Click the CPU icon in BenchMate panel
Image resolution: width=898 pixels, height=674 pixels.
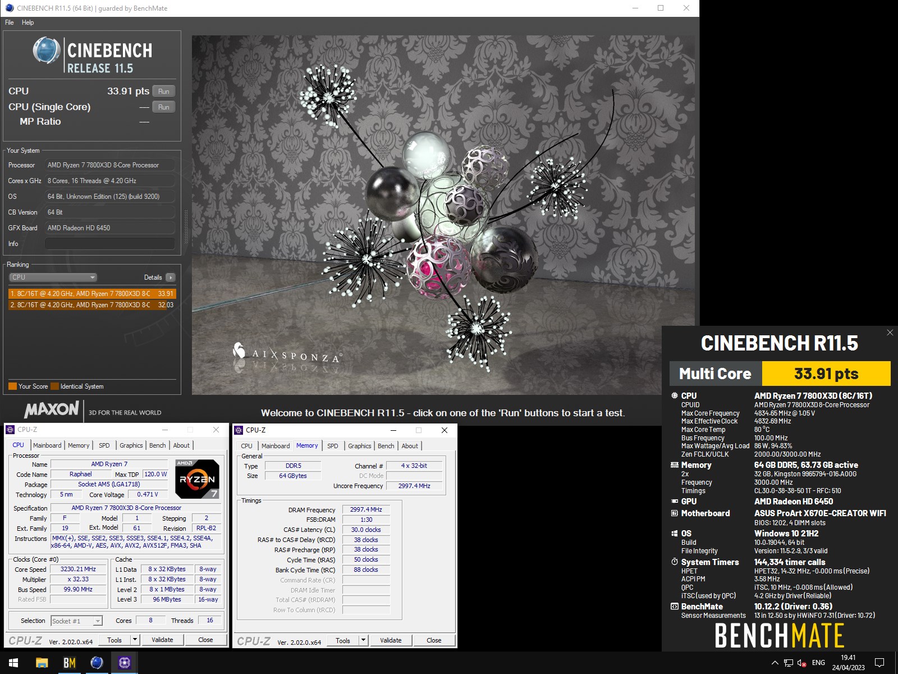point(675,395)
